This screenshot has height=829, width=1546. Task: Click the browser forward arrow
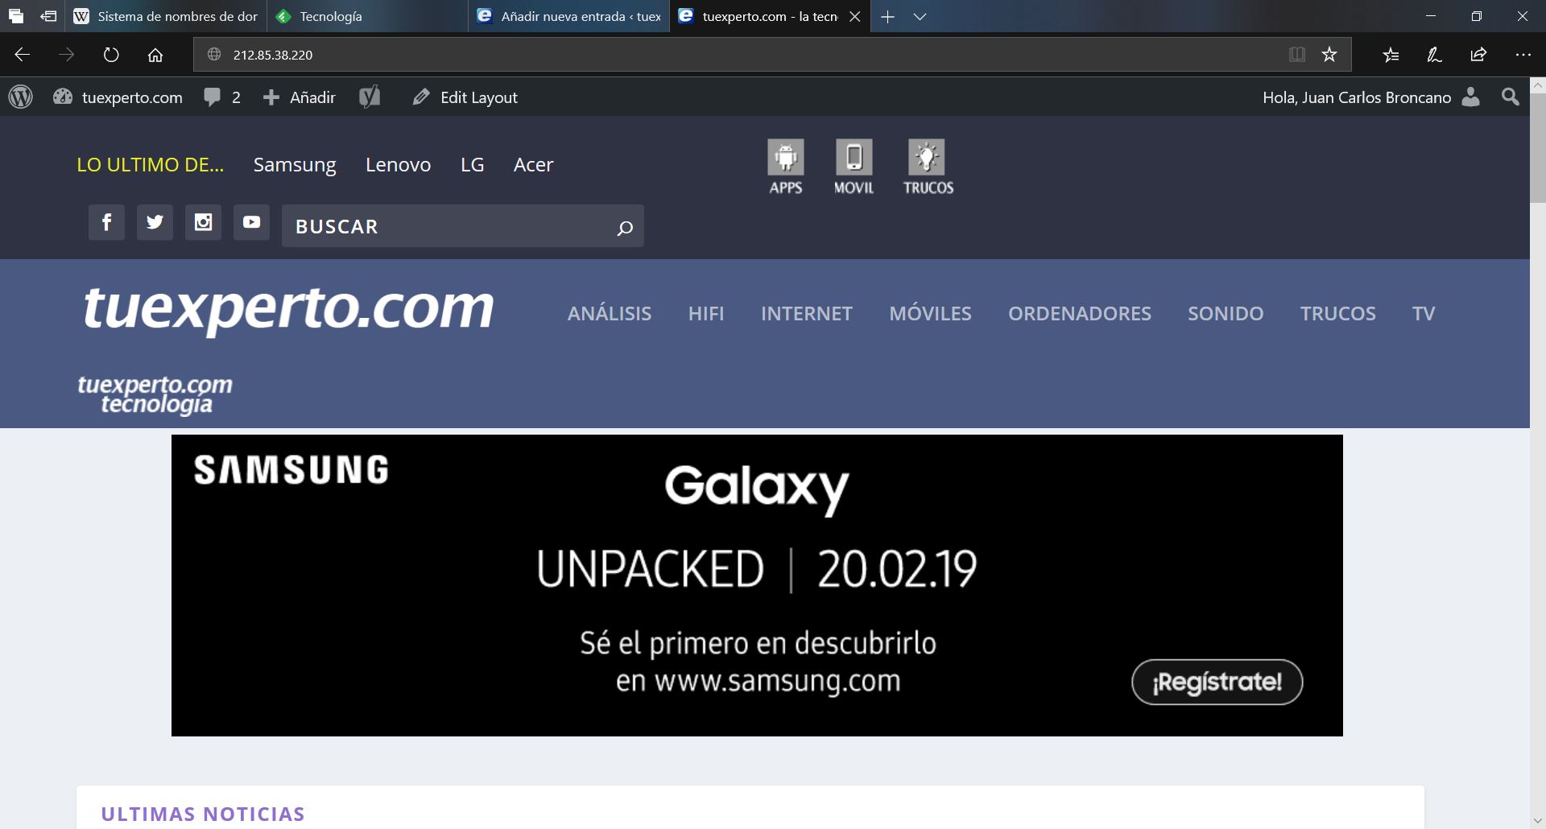(x=67, y=55)
